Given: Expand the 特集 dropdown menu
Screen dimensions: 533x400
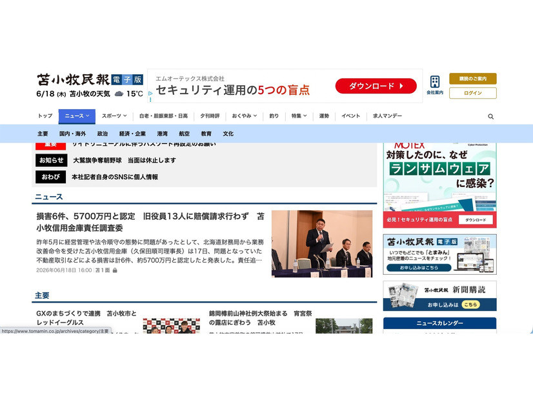Looking at the screenshot, I should 299,116.
